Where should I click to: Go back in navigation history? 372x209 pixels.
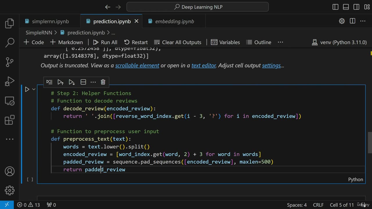[108, 7]
